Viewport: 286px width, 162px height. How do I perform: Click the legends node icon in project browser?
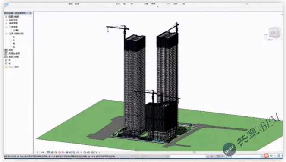pos(6,50)
